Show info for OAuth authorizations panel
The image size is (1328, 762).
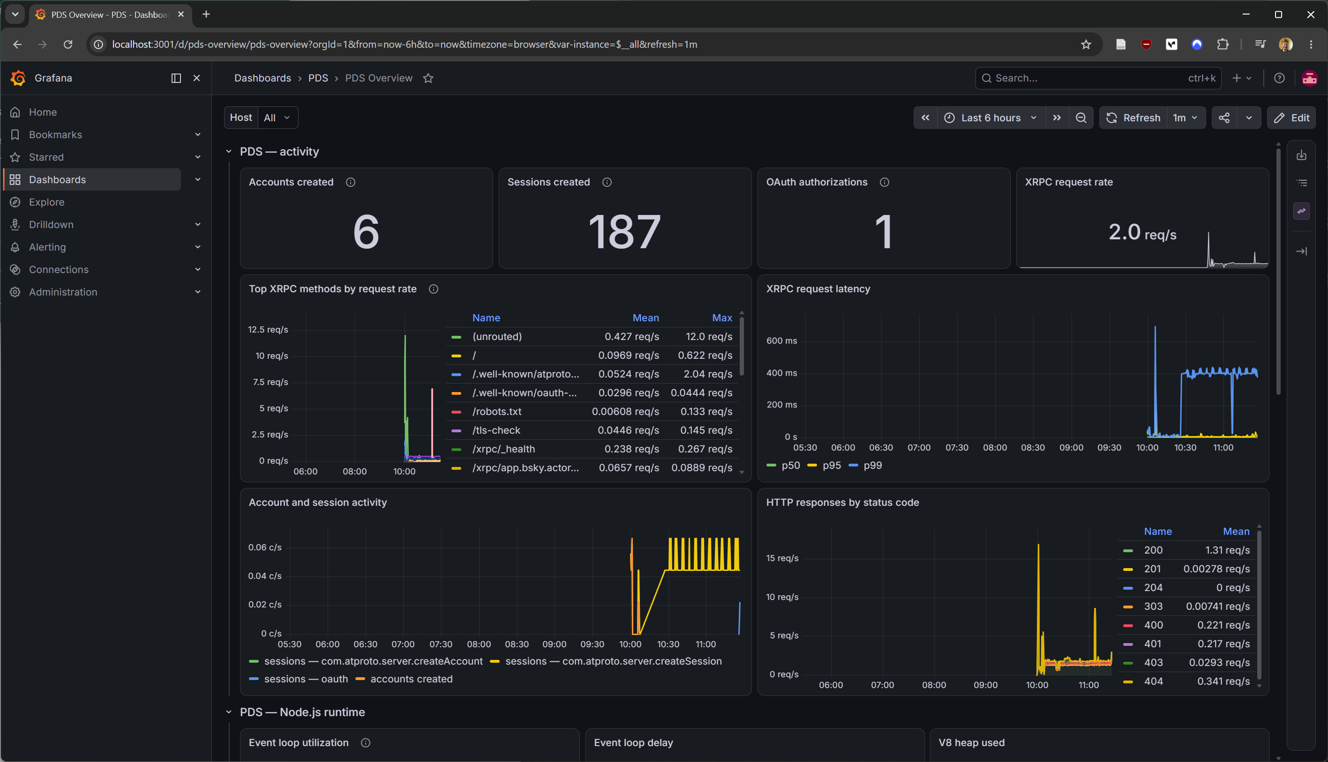(885, 182)
